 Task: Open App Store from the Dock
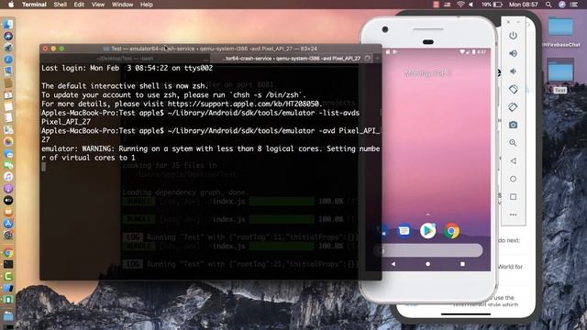(8, 224)
